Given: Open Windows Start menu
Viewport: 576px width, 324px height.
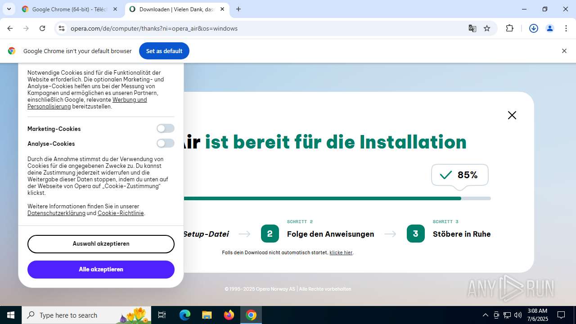Looking at the screenshot, I should point(11,315).
